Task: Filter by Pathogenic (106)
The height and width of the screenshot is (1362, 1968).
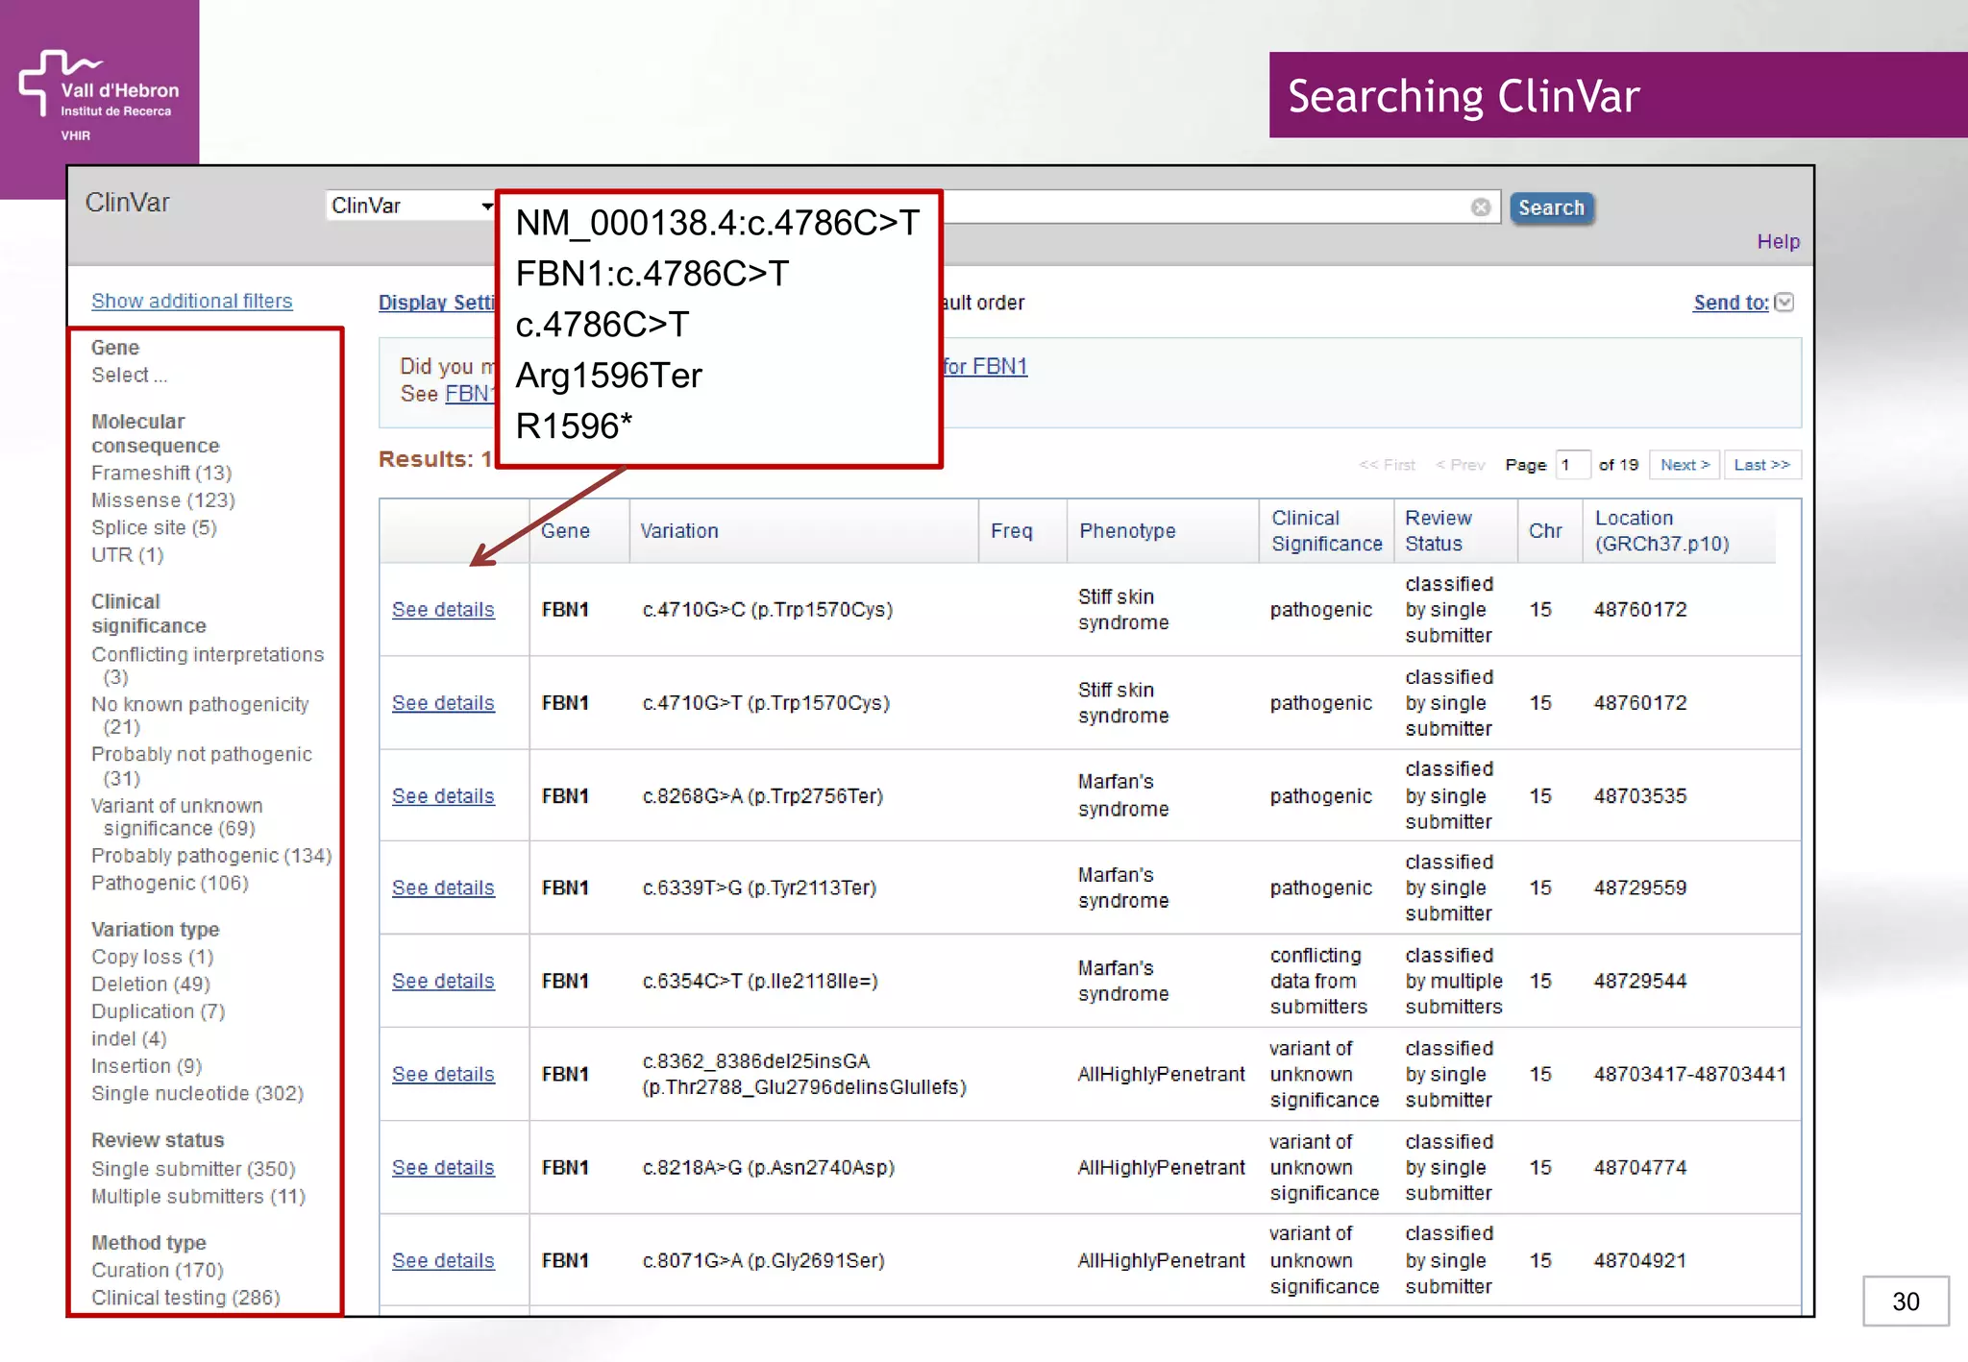Action: coord(170,883)
